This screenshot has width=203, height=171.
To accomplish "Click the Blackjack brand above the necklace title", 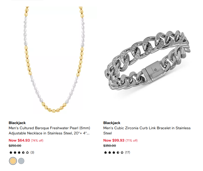I will pos(17,123).
